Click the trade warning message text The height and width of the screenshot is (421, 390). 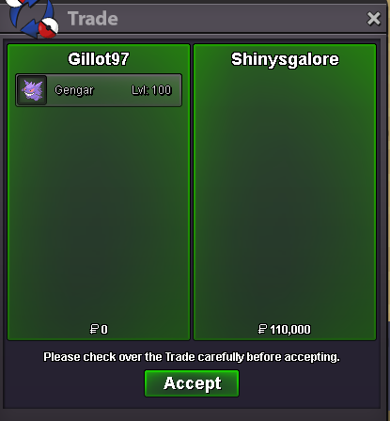[x=192, y=357]
